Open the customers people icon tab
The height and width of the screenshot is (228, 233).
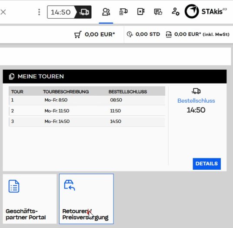click(x=106, y=12)
